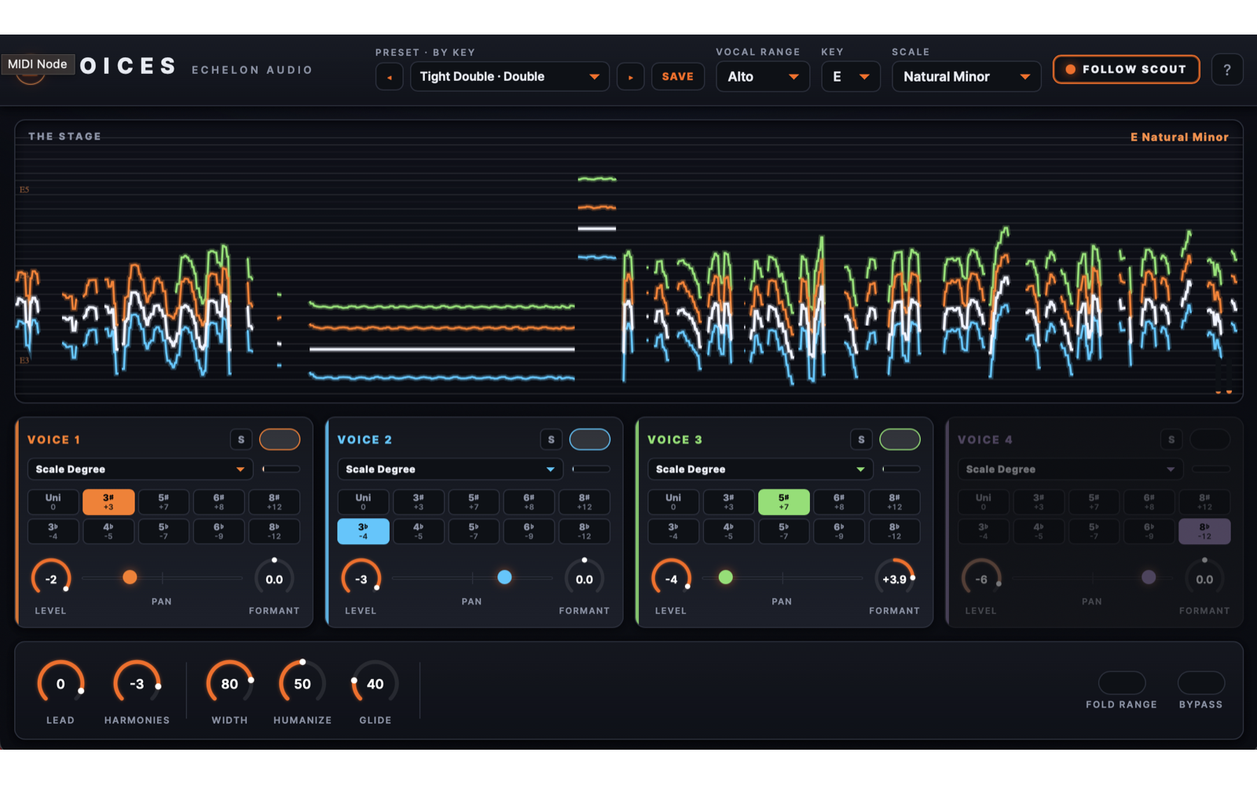This screenshot has height=785, width=1257.
Task: Select Voice 1 3# +3 interval
Action: 108,502
